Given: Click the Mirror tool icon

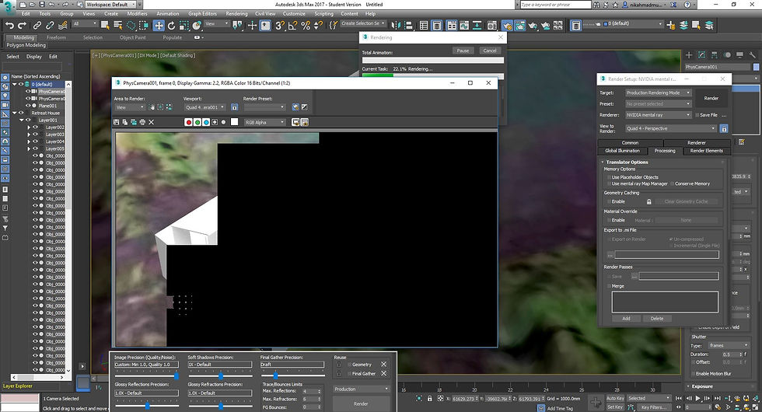Looking at the screenshot, I should [x=396, y=25].
